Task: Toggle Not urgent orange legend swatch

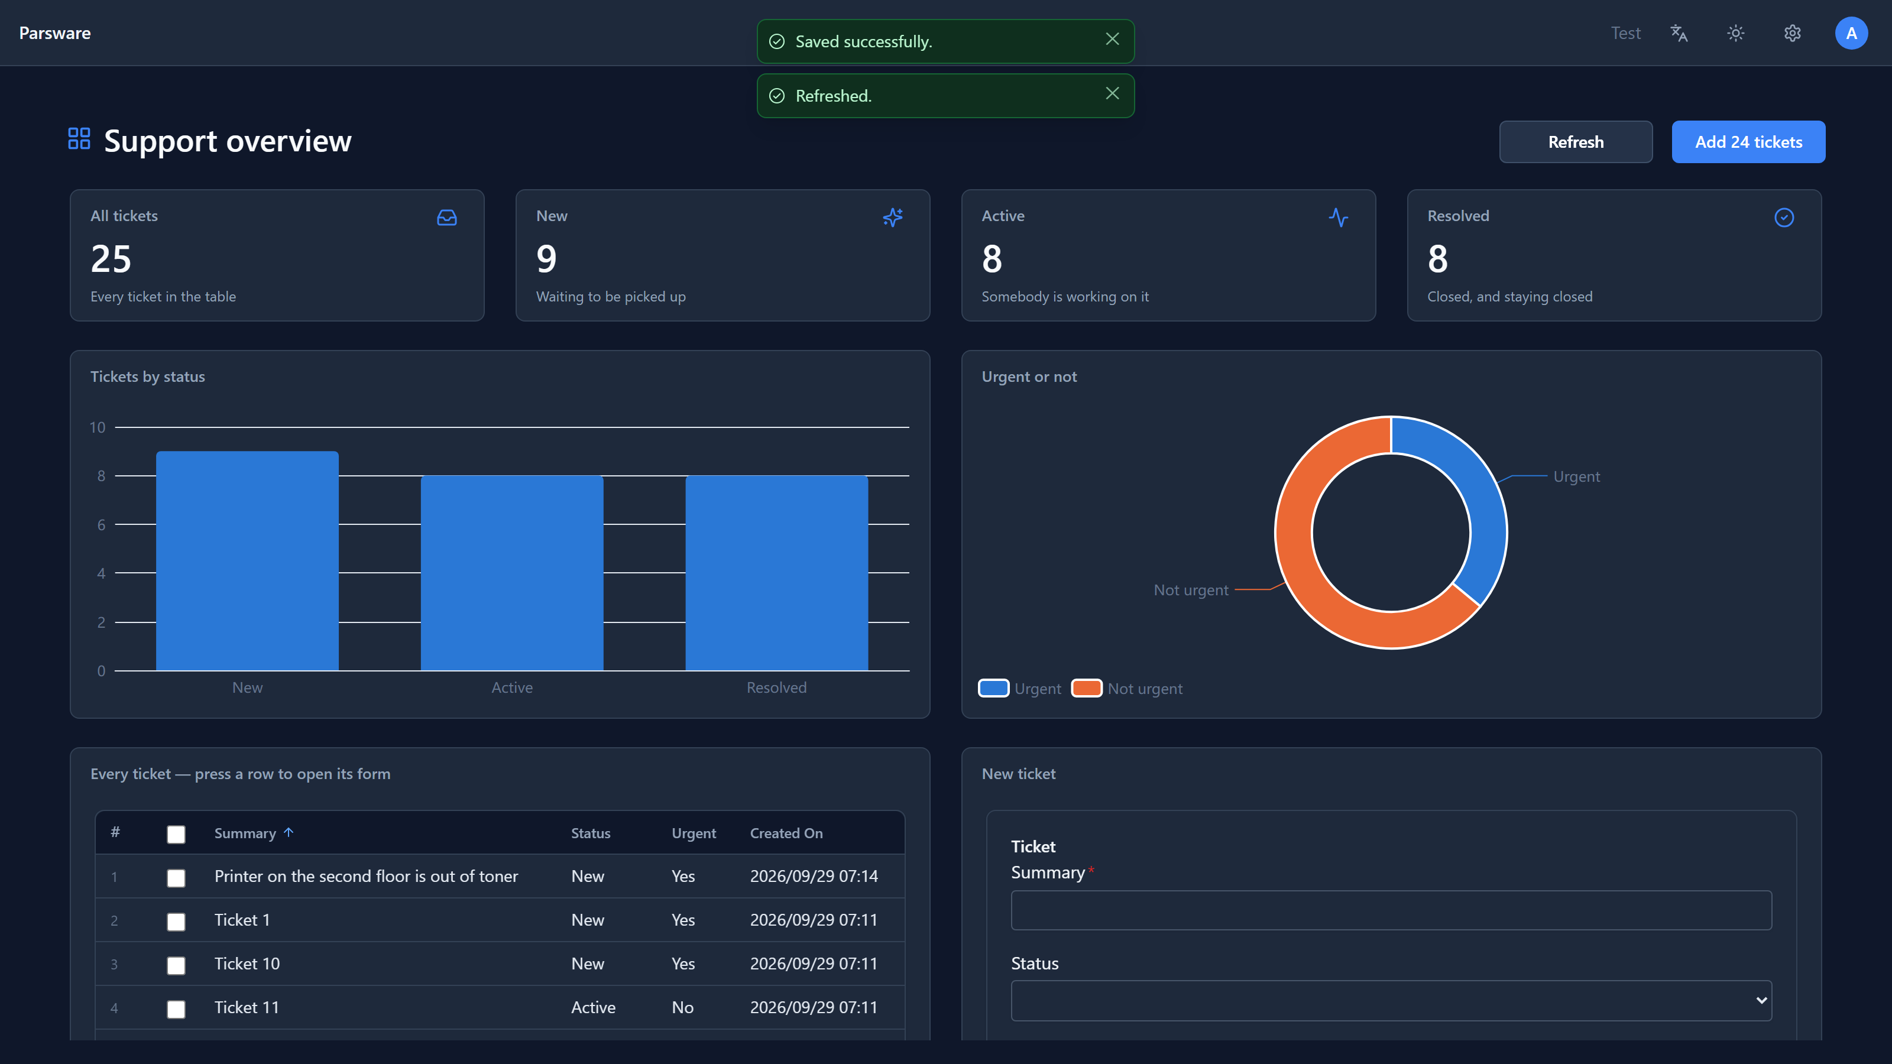Action: tap(1086, 688)
